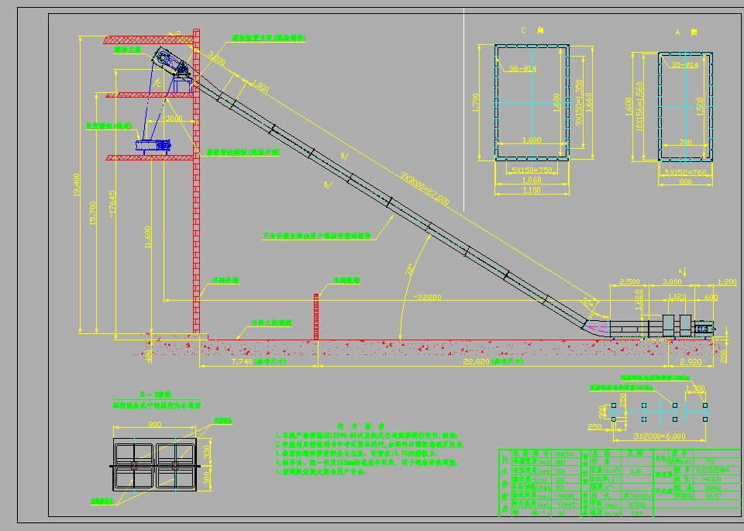744x531 pixels.
Task: Click the A向 section view rectangle
Action: coord(685,105)
